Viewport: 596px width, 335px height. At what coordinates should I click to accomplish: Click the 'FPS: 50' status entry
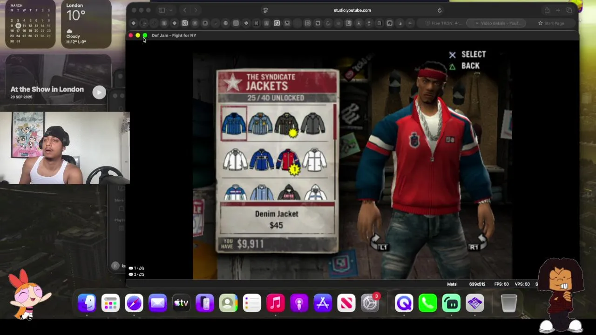(501, 284)
